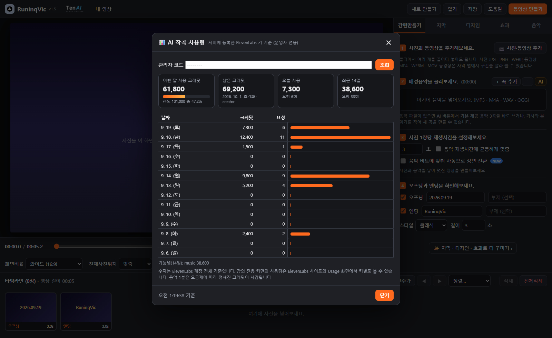Switch to the 디자인 tab

point(473,25)
